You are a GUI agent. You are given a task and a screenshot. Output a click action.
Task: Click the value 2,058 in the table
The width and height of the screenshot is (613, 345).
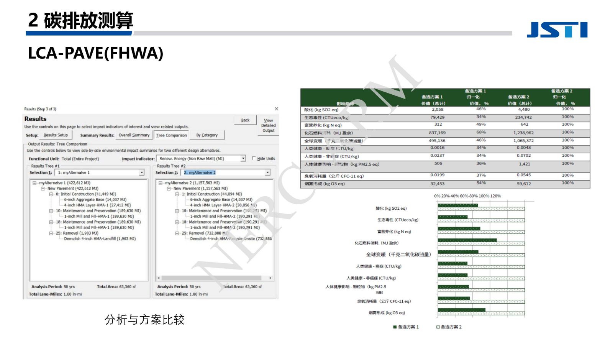pyautogui.click(x=438, y=110)
